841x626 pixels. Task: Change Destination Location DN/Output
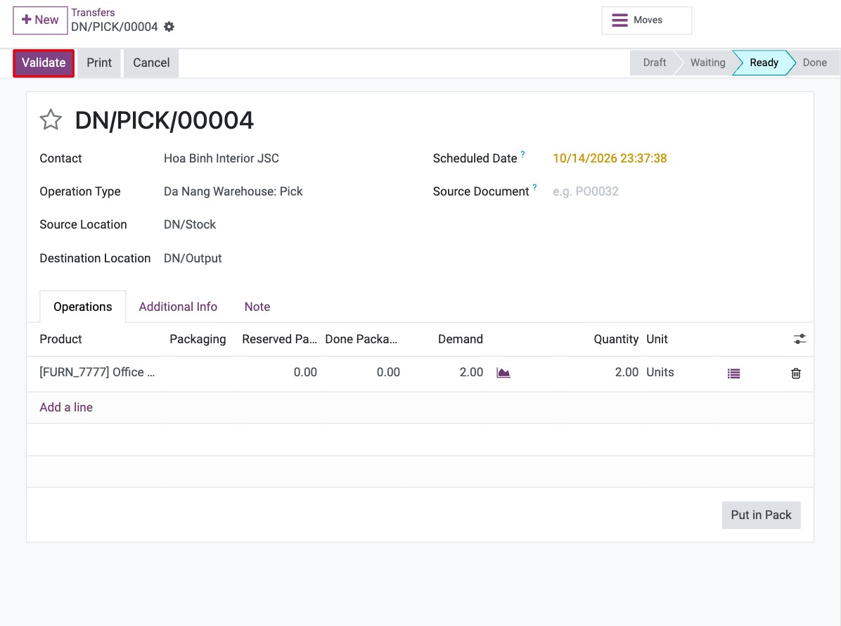[x=193, y=259]
